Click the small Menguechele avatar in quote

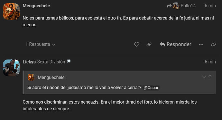[x=31, y=77]
